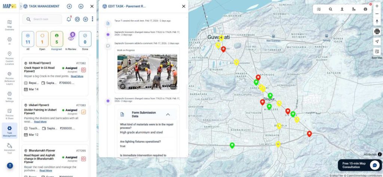
Task: Click task ID #77382
Action: click(81, 63)
